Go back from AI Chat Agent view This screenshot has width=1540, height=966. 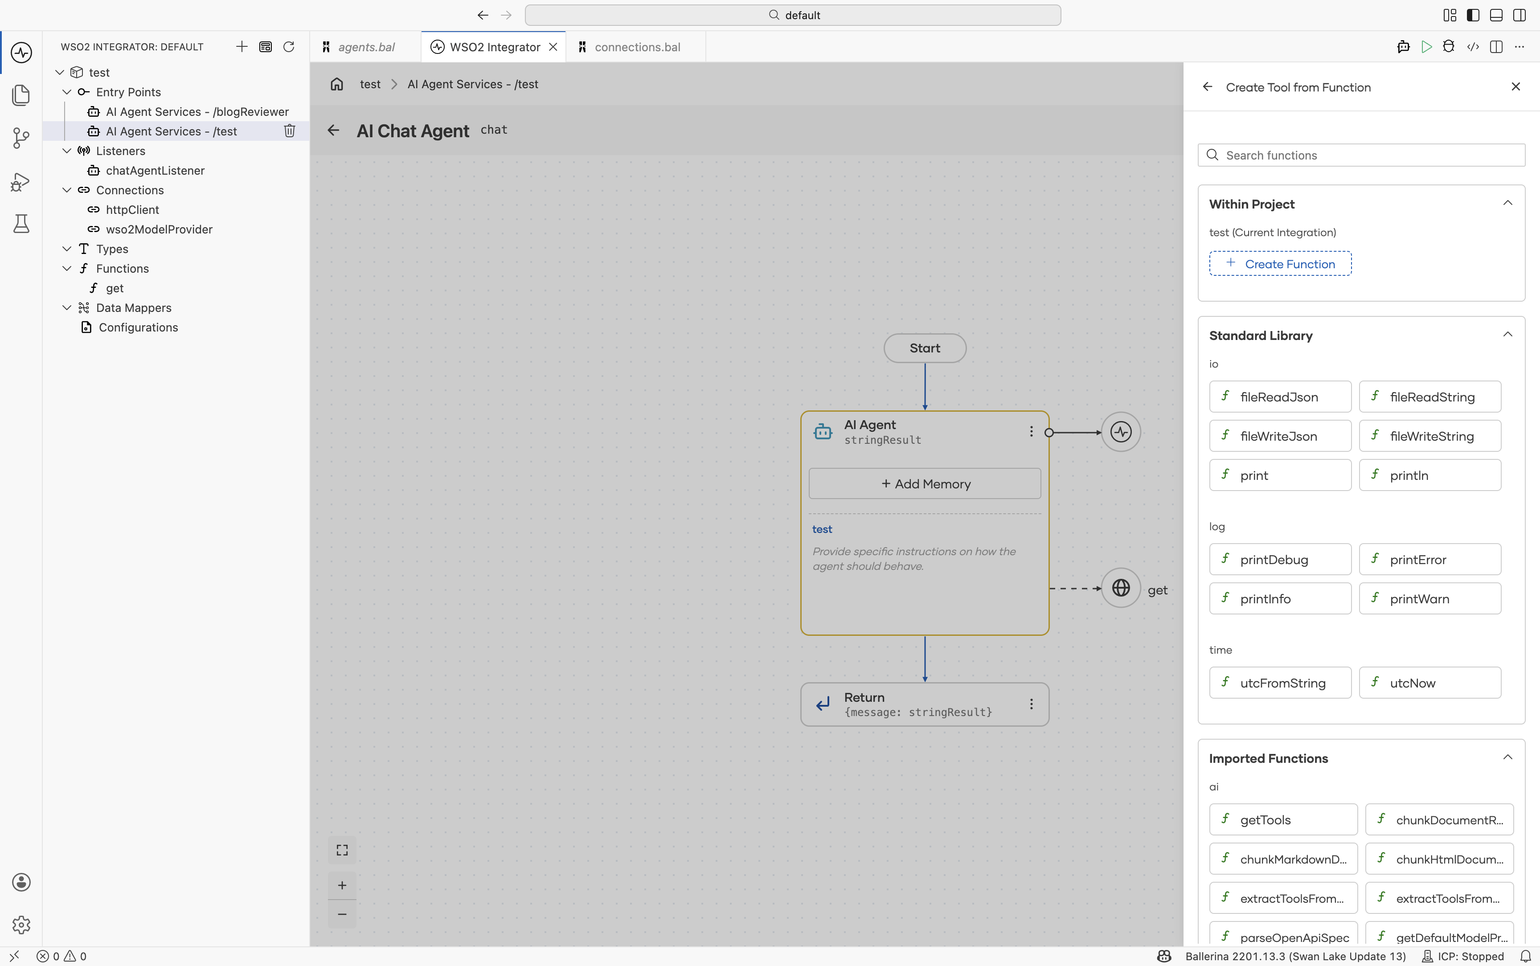(333, 131)
